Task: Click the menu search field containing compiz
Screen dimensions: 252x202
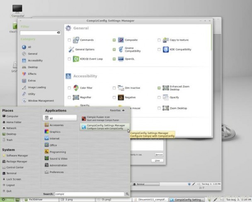Action: 90,194
